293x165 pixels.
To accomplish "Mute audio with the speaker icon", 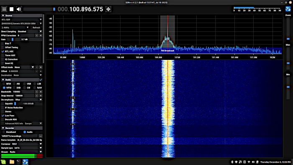I will pos(19,9).
